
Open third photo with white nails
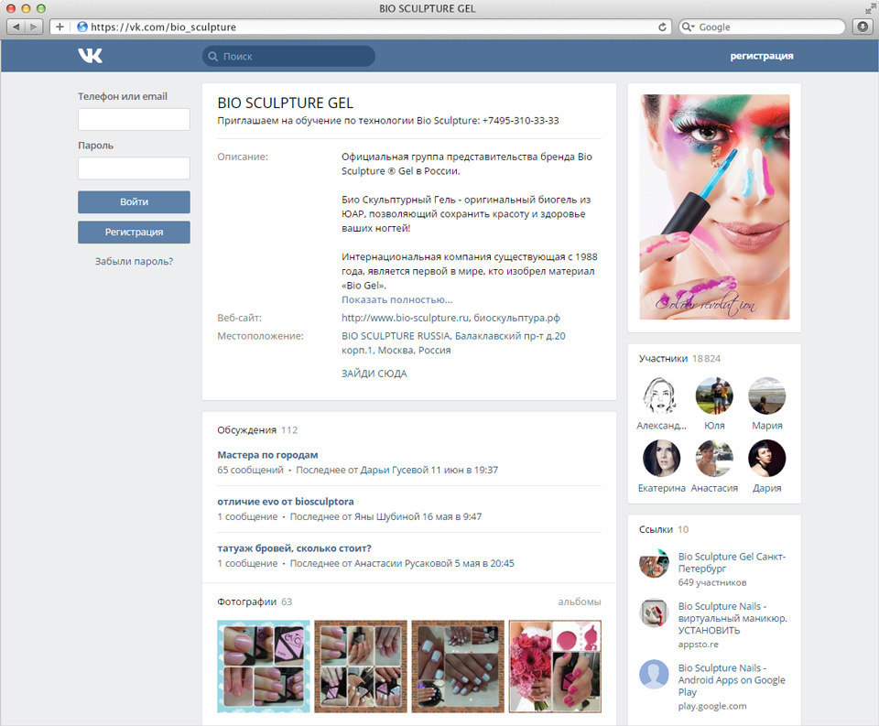458,666
